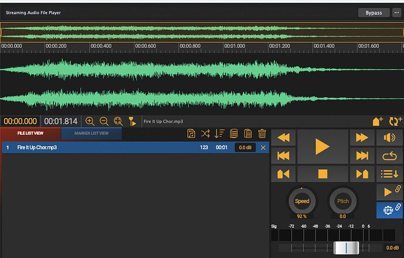Click the sort file list icon
Screen dimensions: 404x258
point(220,133)
